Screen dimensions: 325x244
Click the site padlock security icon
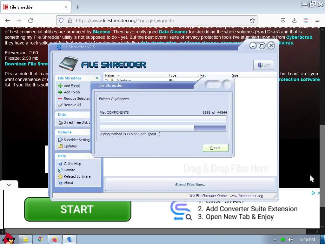(x=70, y=20)
